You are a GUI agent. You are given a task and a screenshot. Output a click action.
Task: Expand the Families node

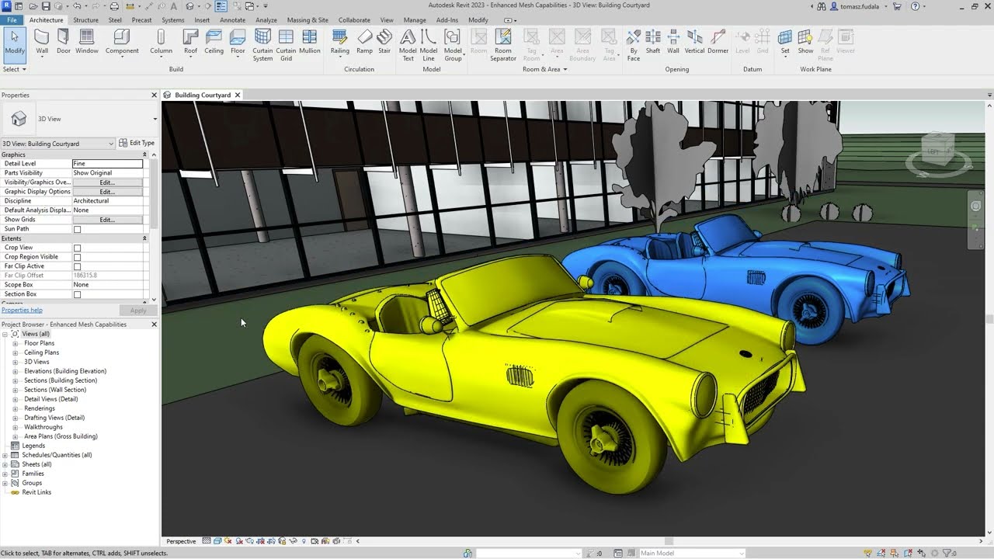point(5,474)
